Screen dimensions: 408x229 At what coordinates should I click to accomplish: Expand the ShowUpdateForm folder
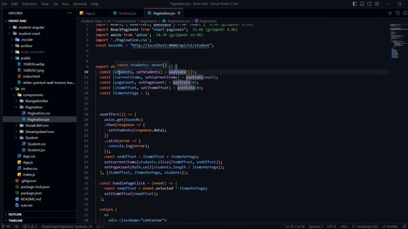(40, 132)
